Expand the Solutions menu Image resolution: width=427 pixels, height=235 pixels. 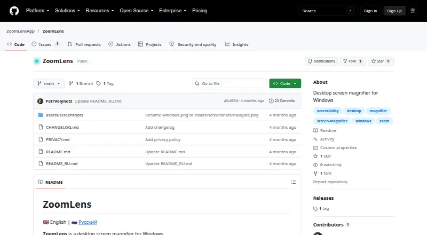tap(67, 11)
